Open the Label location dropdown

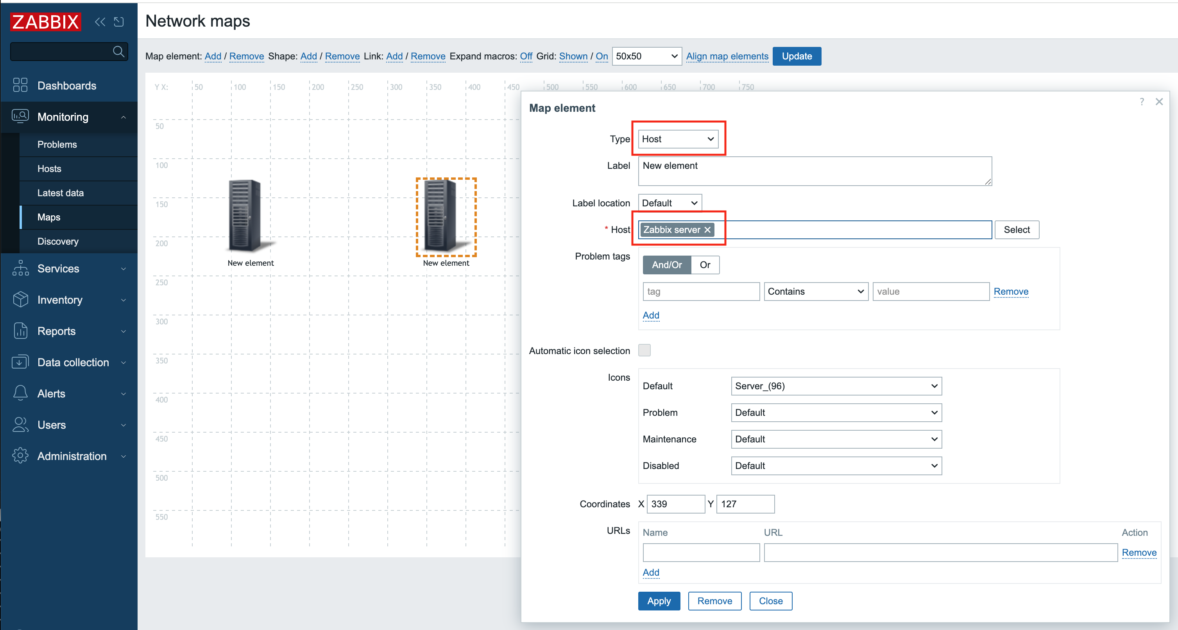point(670,203)
